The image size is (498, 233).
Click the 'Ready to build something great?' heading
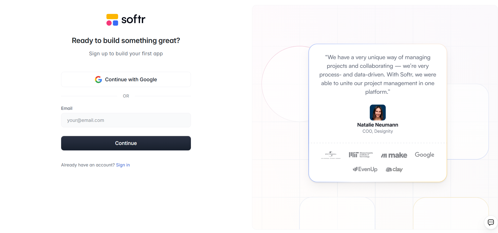tap(126, 41)
